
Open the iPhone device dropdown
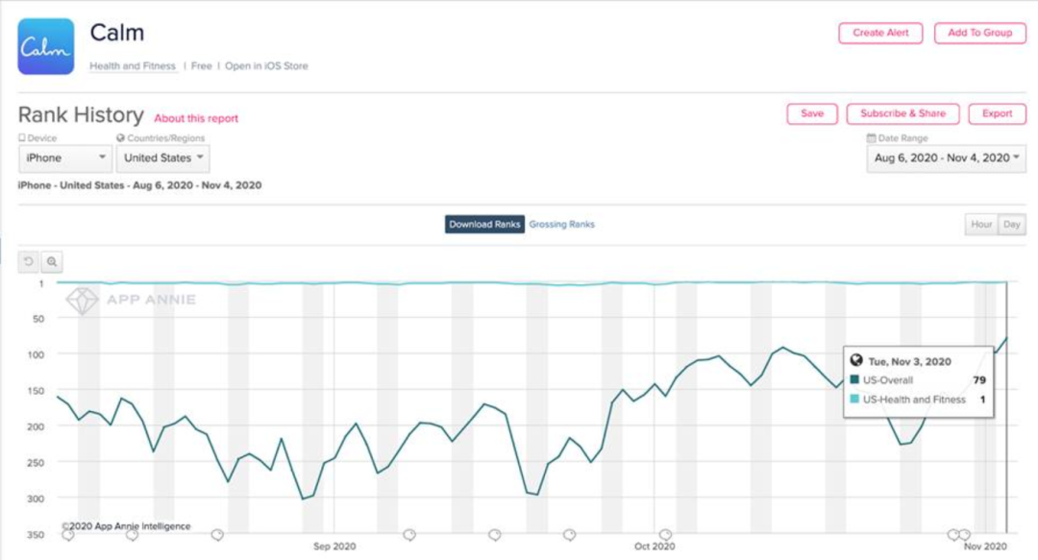click(65, 158)
